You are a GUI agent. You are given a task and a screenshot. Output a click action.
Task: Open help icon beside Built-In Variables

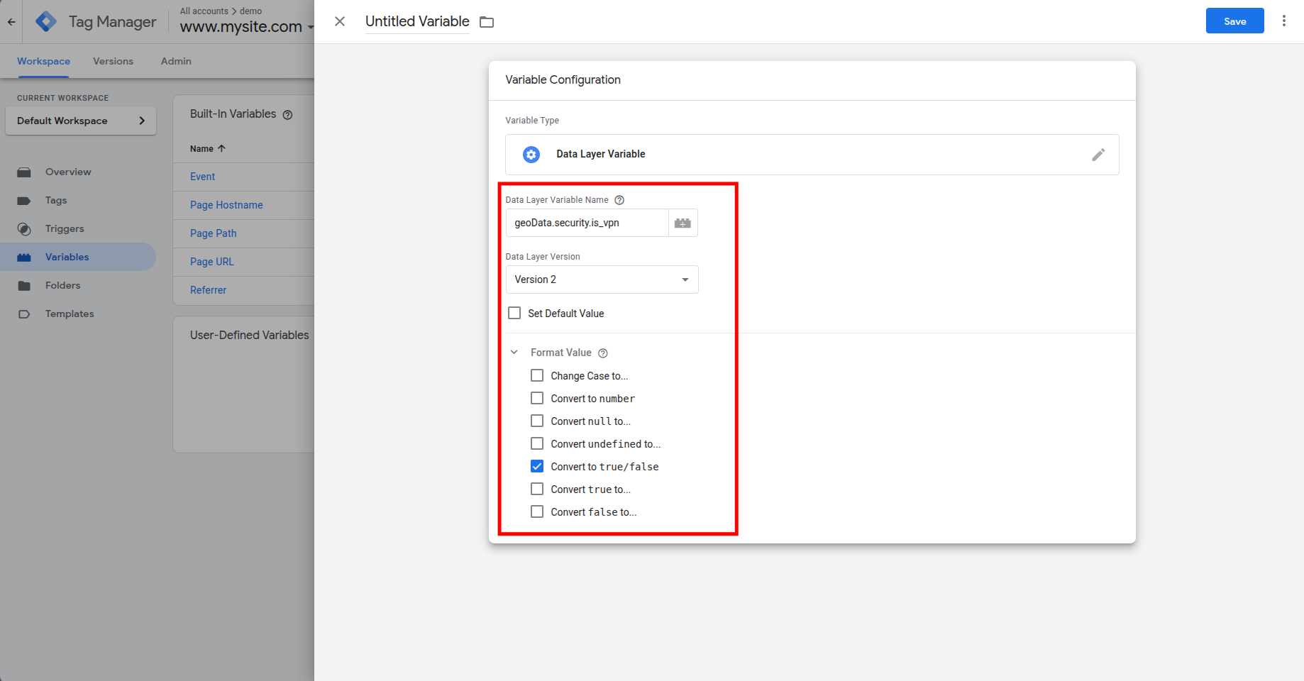287,115
